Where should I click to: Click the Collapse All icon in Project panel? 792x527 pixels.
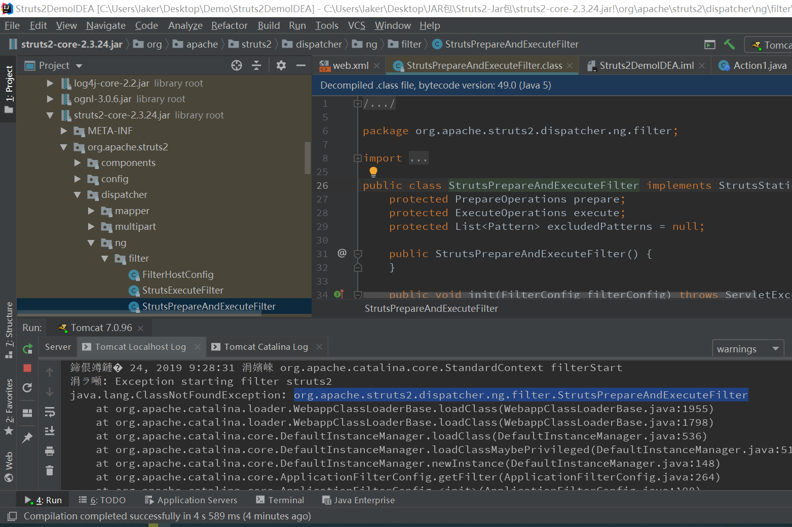[256, 65]
